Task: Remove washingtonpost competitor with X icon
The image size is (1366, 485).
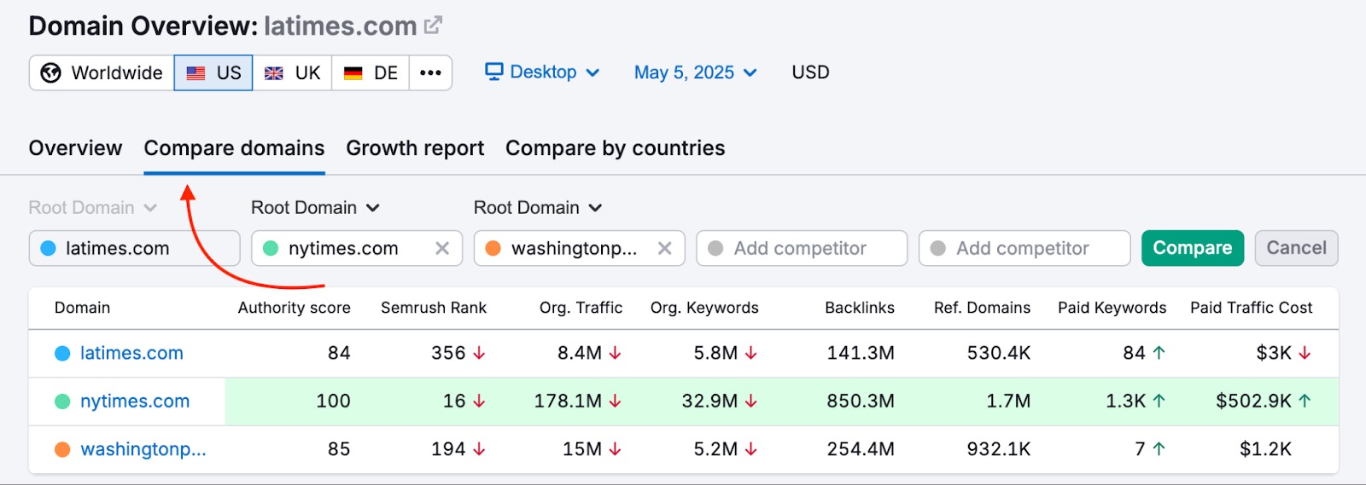Action: [x=664, y=248]
